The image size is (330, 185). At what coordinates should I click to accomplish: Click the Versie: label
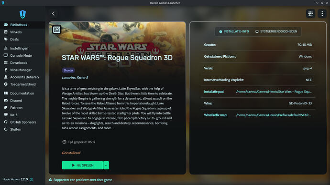(x=209, y=68)
